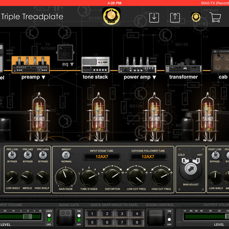Click the import (download arrow) icon
This screenshot has width=229, height=229.
[x=154, y=18]
